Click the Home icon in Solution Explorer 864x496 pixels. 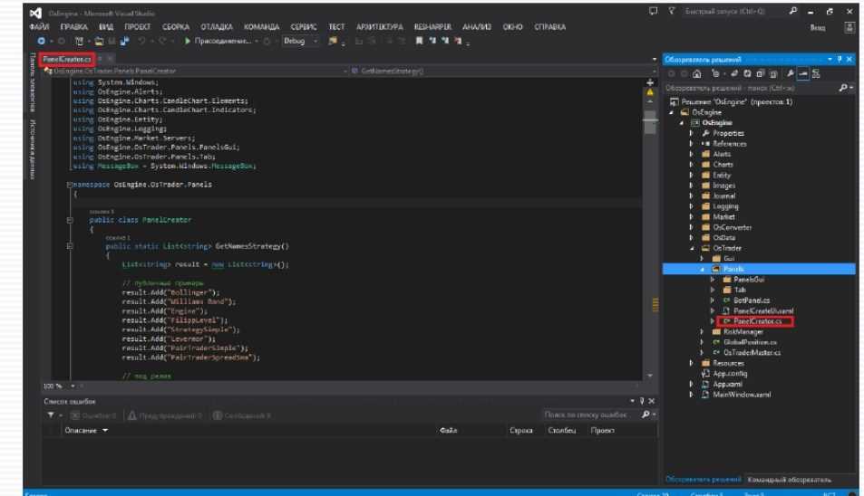pyautogui.click(x=696, y=73)
